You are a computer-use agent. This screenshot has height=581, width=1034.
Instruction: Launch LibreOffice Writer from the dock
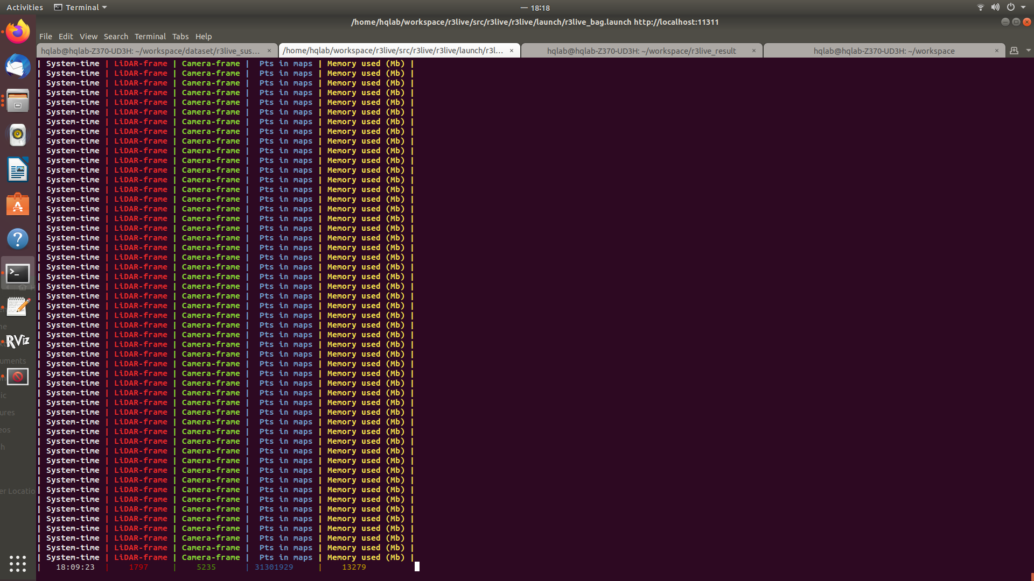pyautogui.click(x=18, y=170)
